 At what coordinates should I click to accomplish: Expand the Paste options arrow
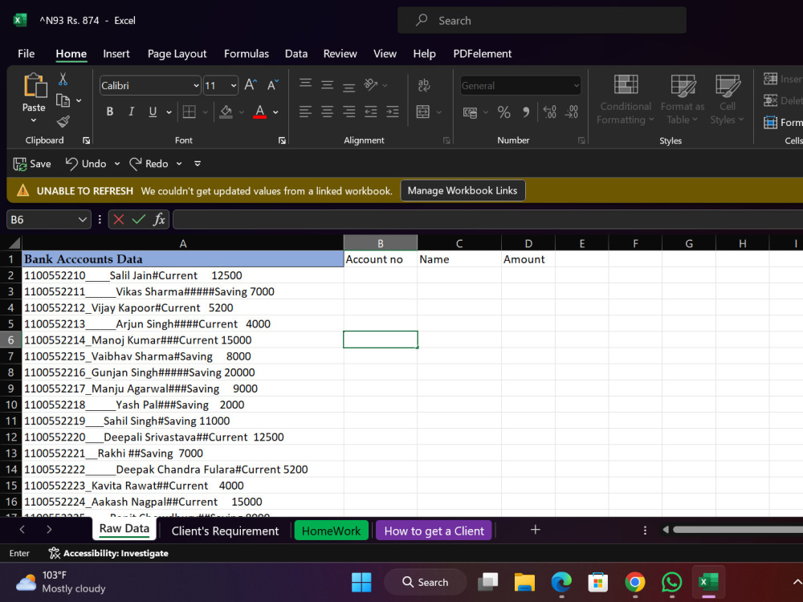34,121
